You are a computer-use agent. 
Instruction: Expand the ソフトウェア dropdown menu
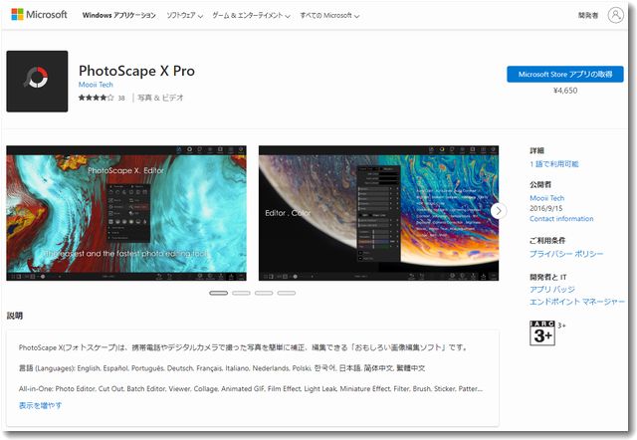click(184, 16)
